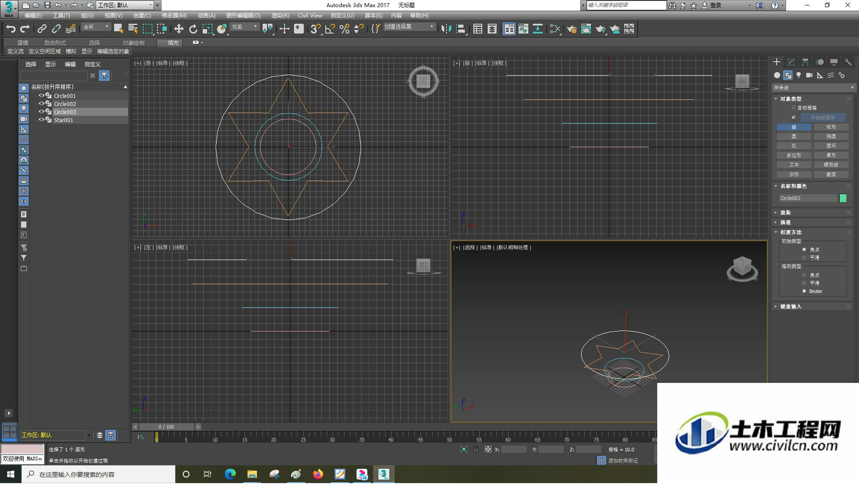Click the 文本 shape button
This screenshot has width=859, height=484.
point(794,165)
